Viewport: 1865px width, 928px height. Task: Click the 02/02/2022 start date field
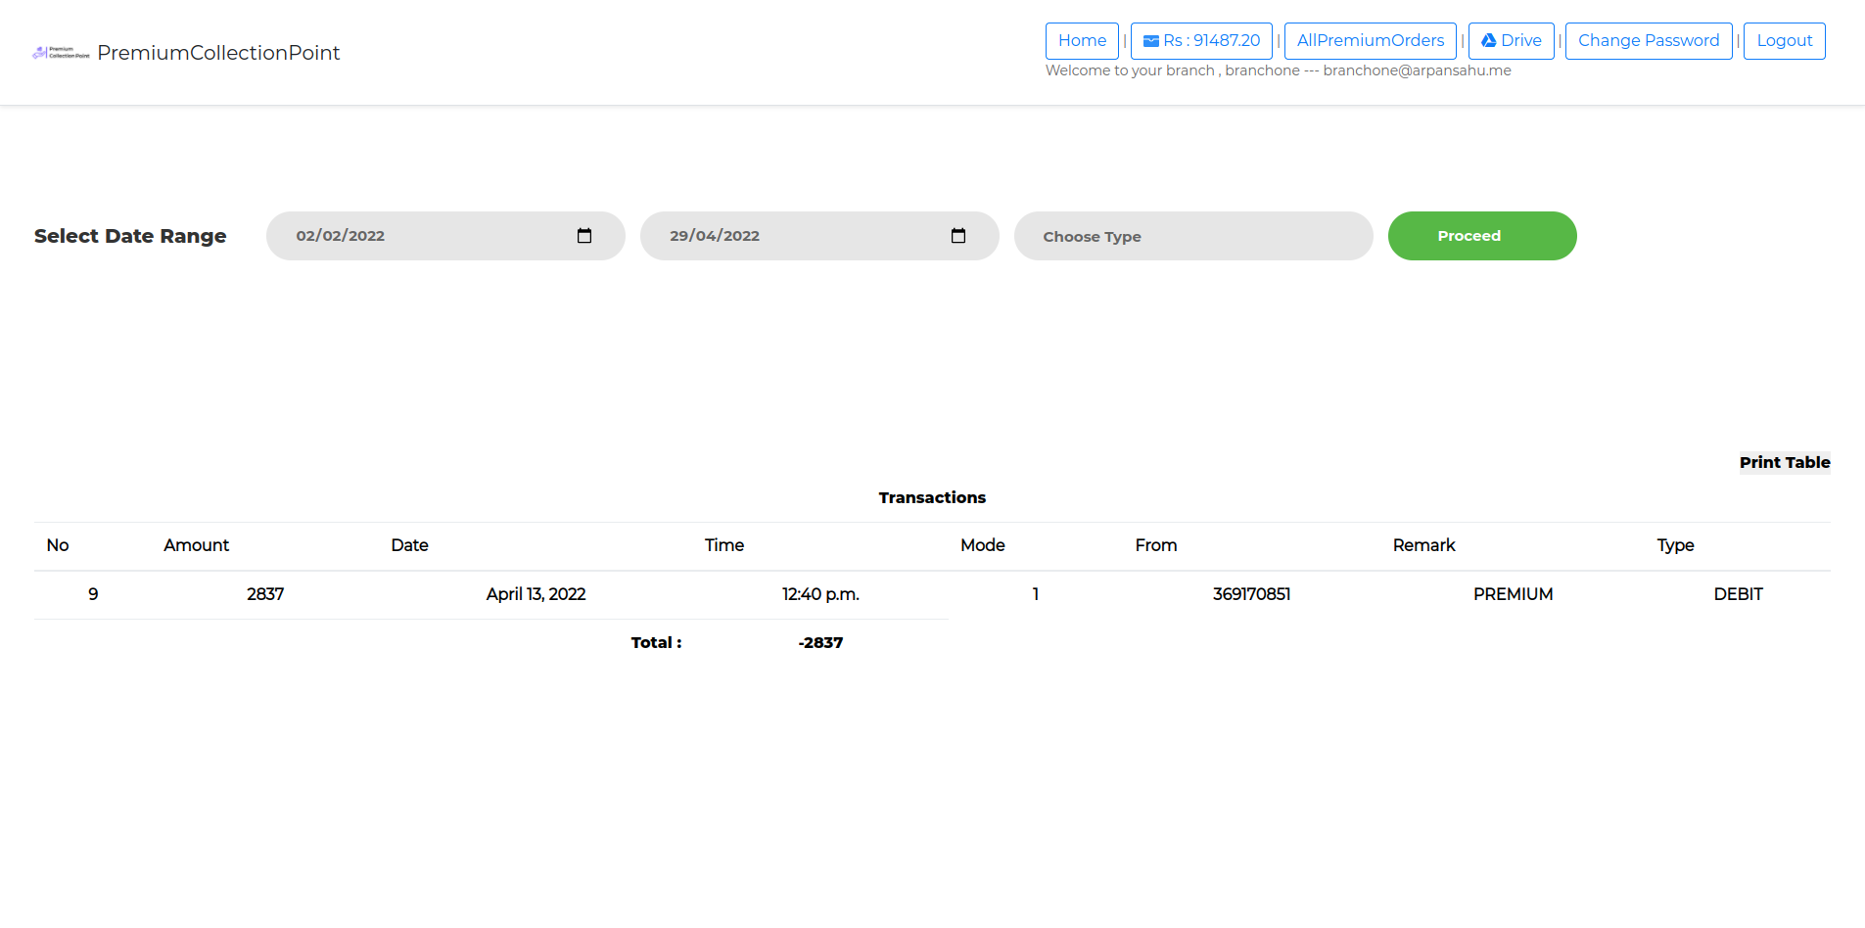[411, 236]
